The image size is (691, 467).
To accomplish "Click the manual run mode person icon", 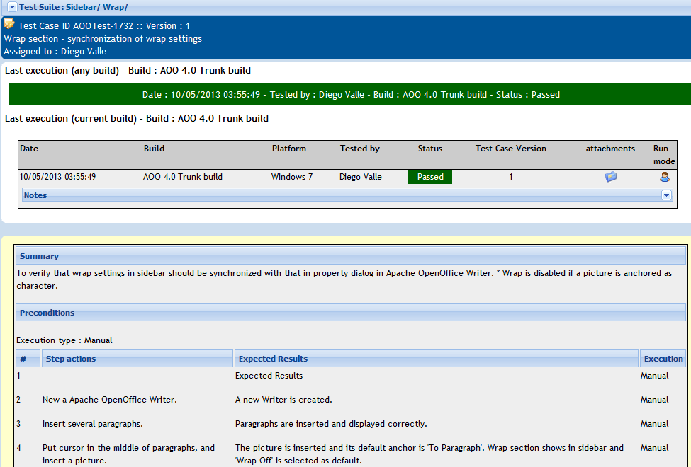I will [665, 177].
